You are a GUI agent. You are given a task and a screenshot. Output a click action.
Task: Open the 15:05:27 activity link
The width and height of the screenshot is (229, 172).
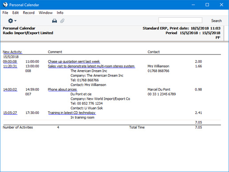pos(10,113)
